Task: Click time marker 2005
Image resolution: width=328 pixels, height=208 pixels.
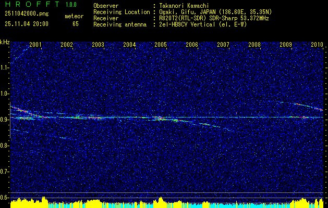Action: point(161,44)
